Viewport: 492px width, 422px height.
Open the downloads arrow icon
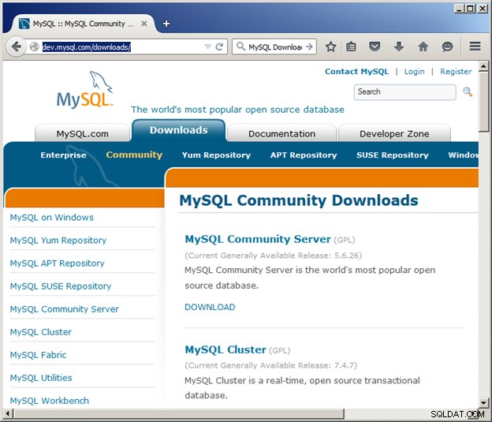[x=399, y=47]
